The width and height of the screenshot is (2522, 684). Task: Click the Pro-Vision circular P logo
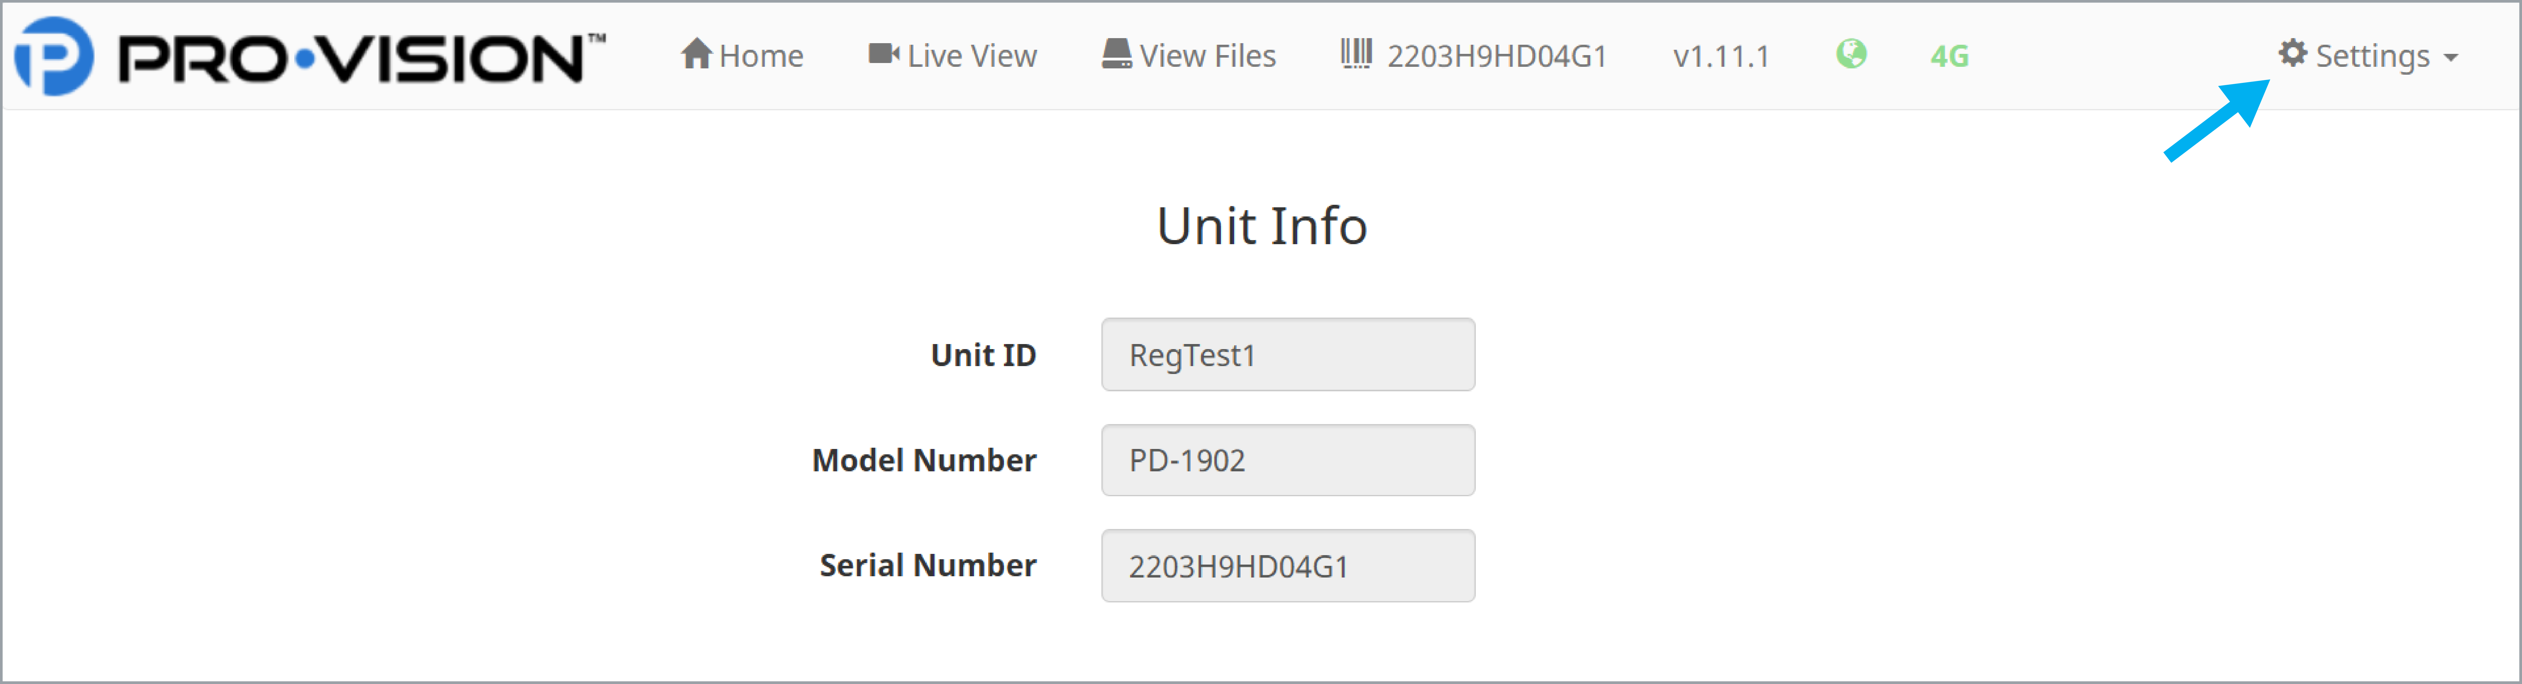tap(54, 56)
